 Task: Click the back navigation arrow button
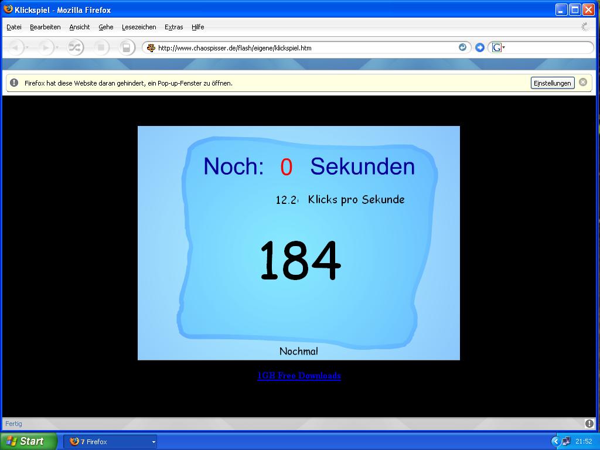[x=15, y=47]
